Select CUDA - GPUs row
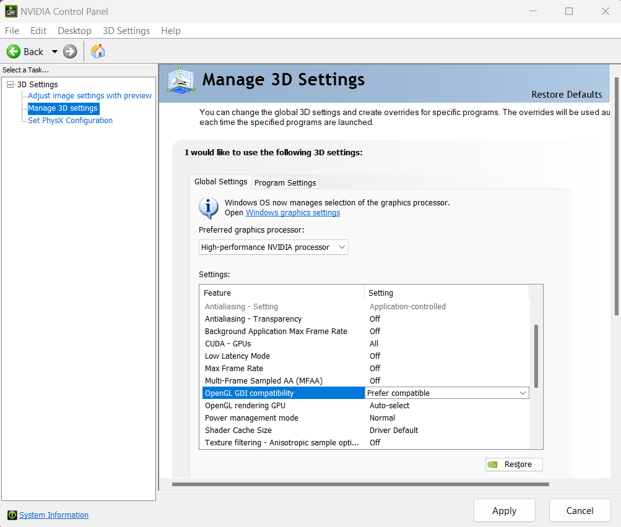Screen dimensions: 621x527 [x=365, y=343]
